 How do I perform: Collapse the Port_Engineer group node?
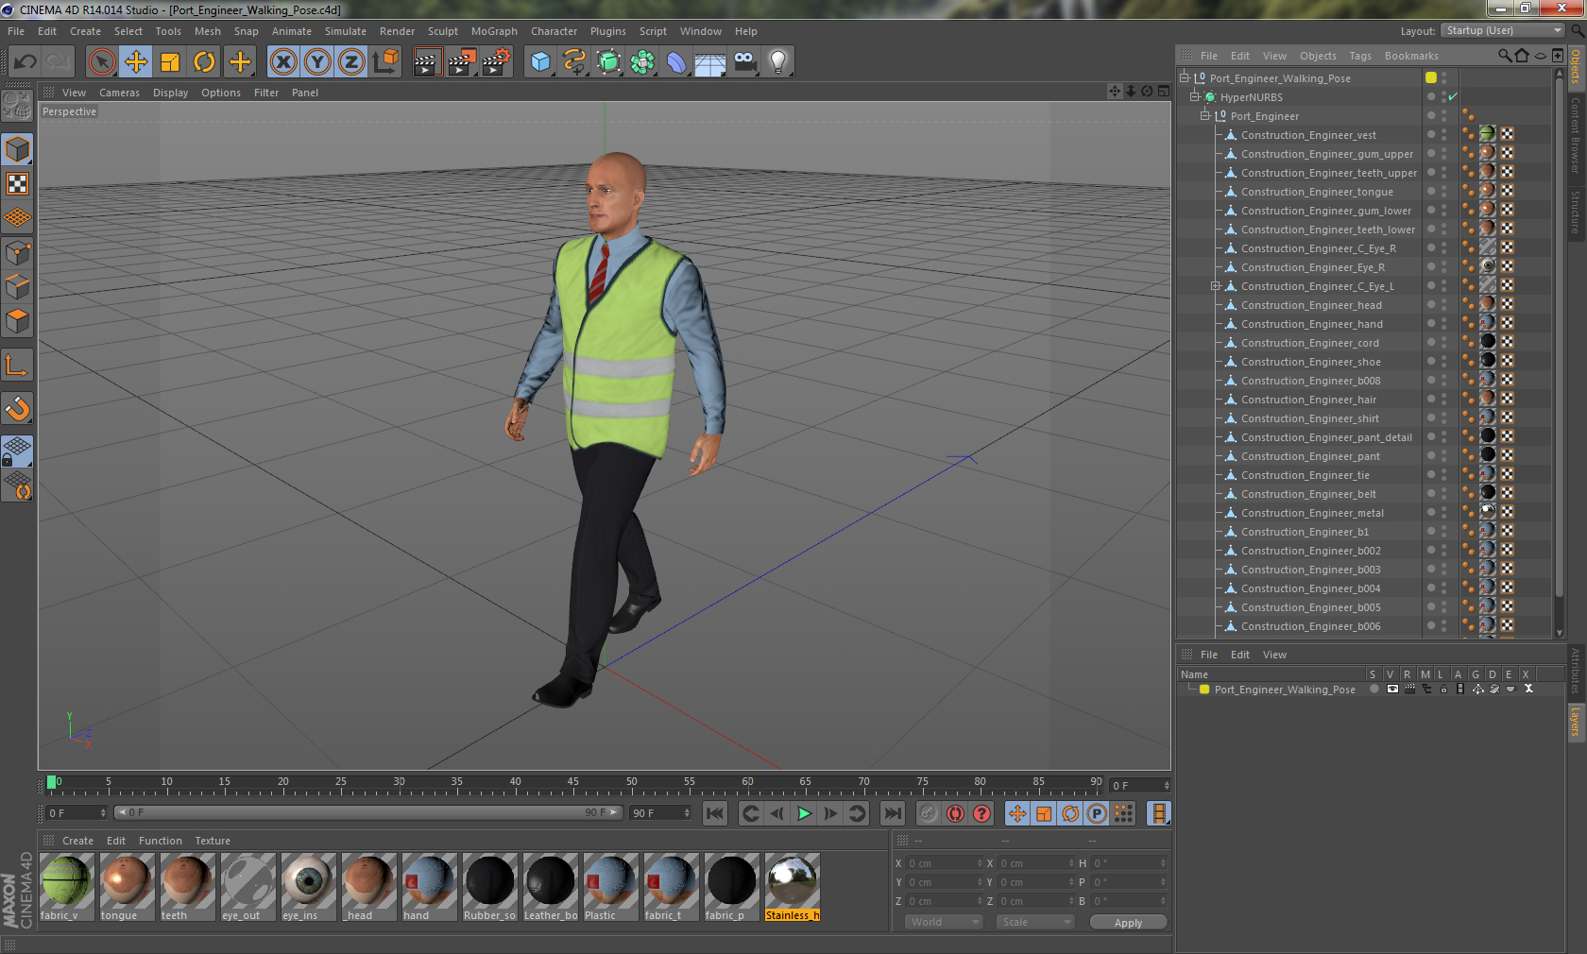pos(1204,115)
